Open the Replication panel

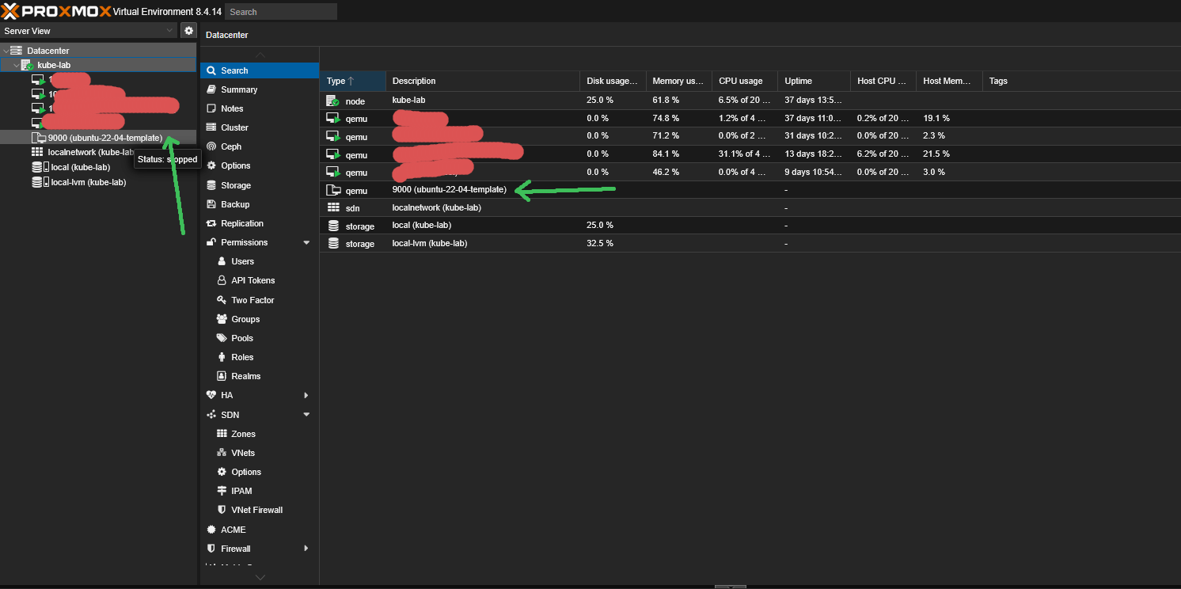241,223
